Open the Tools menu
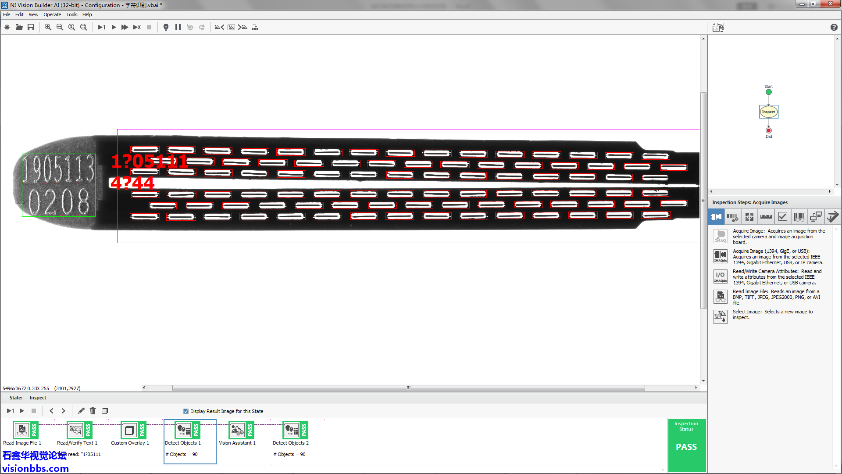842x474 pixels. pyautogui.click(x=71, y=14)
